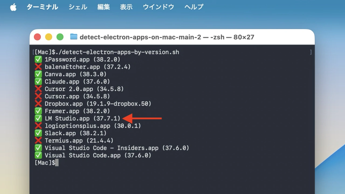
Task: Click the green traffic light to zoom window
Action: click(x=60, y=37)
